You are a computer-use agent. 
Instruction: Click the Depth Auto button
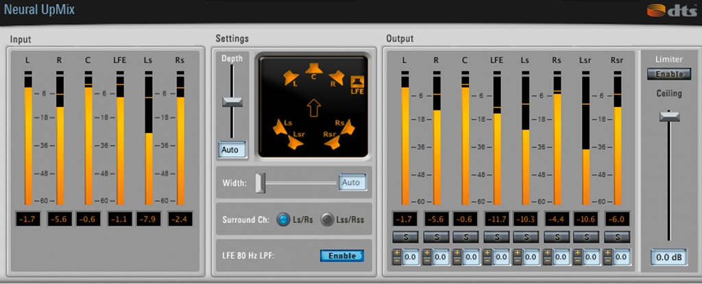[232, 150]
